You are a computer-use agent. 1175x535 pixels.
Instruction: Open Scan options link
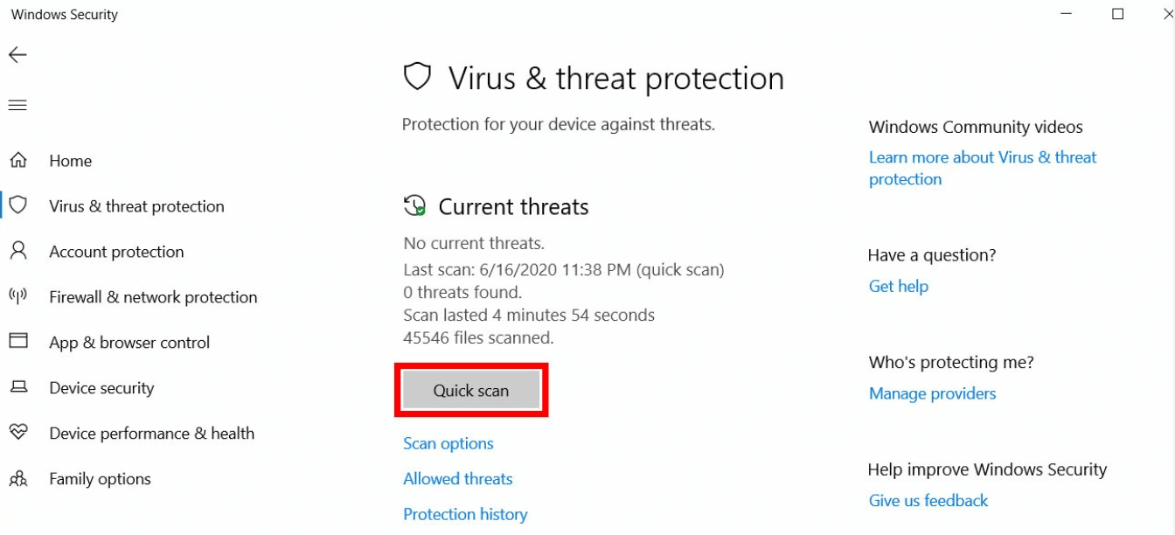click(x=448, y=444)
